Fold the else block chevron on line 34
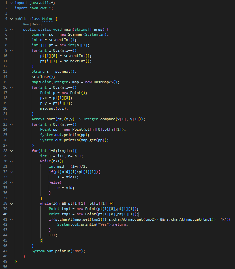Viewport: 235px width, 269px height. coord(11,183)
